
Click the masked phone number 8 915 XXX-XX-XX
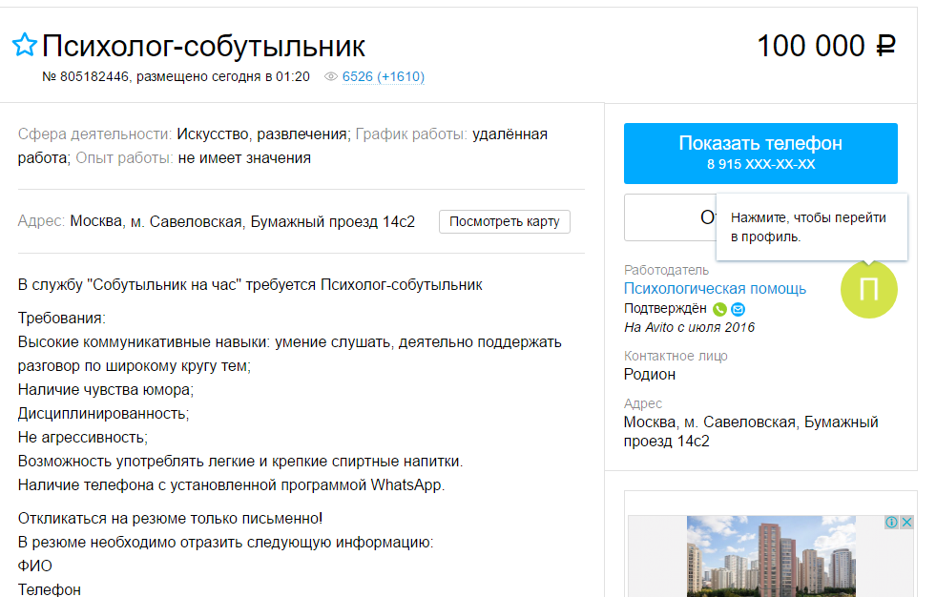pos(759,165)
